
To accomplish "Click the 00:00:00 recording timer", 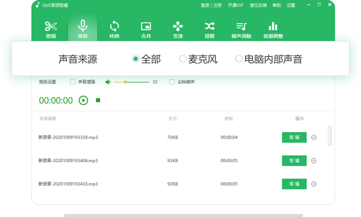I will pos(56,101).
